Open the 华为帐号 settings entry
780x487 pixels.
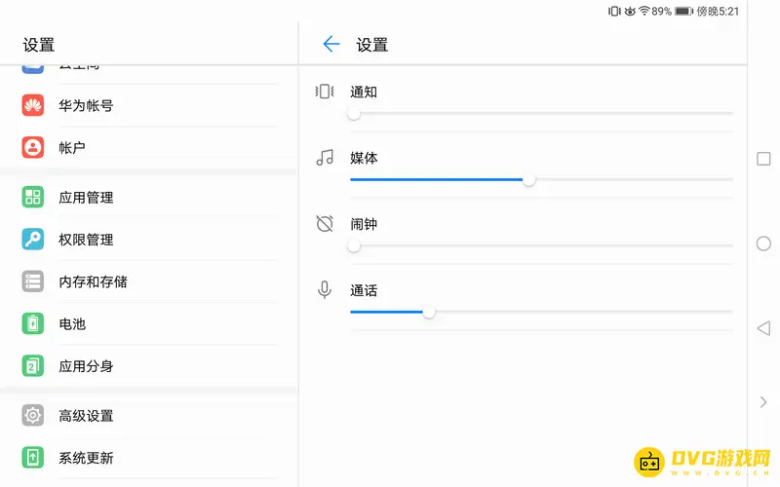149,105
